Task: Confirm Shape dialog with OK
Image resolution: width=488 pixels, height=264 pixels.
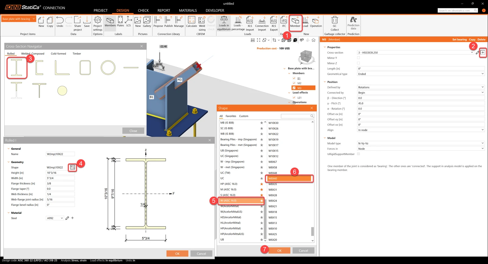Action: click(279, 251)
